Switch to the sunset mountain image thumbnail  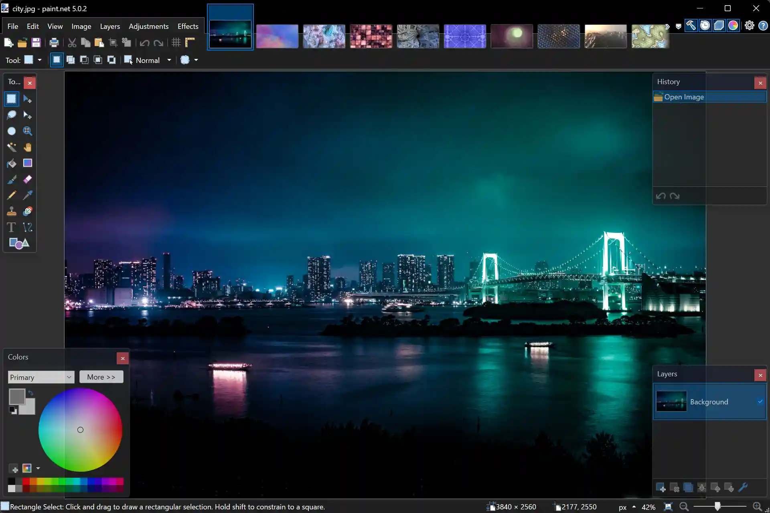(x=605, y=36)
